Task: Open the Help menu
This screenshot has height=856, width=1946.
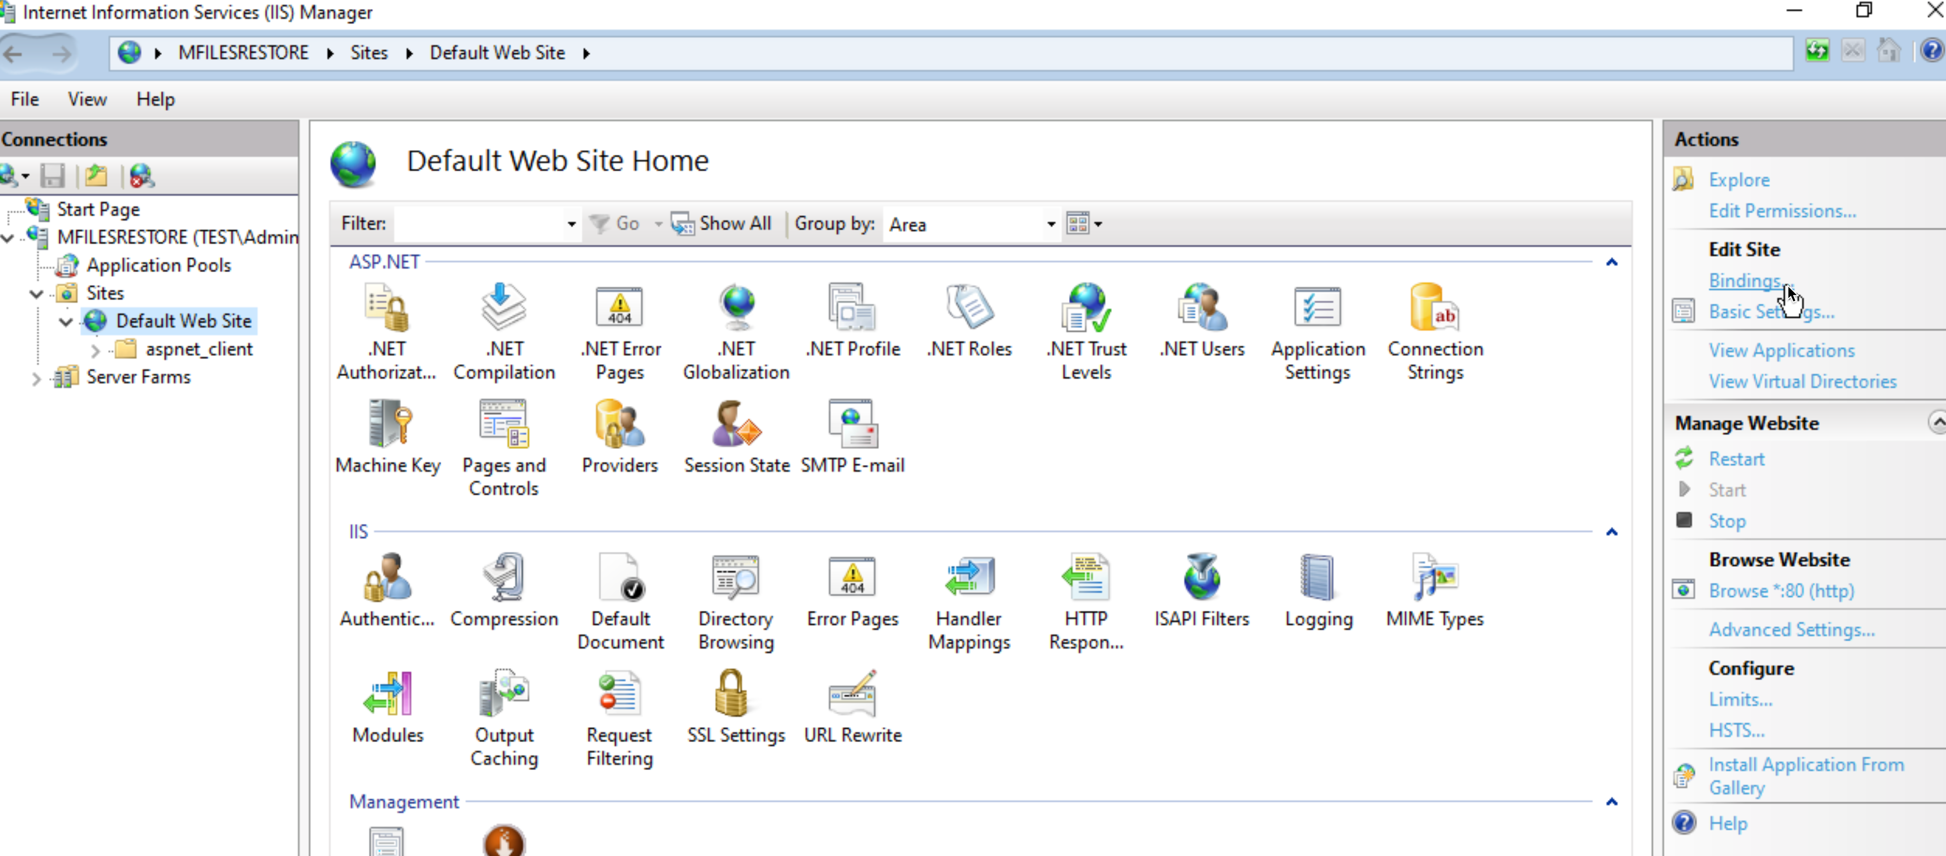Action: [x=155, y=99]
